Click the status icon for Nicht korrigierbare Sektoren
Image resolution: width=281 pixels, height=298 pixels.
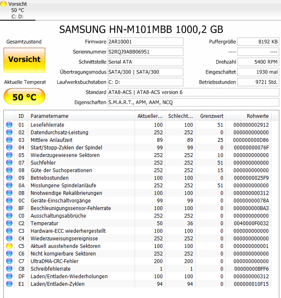(x=9, y=253)
